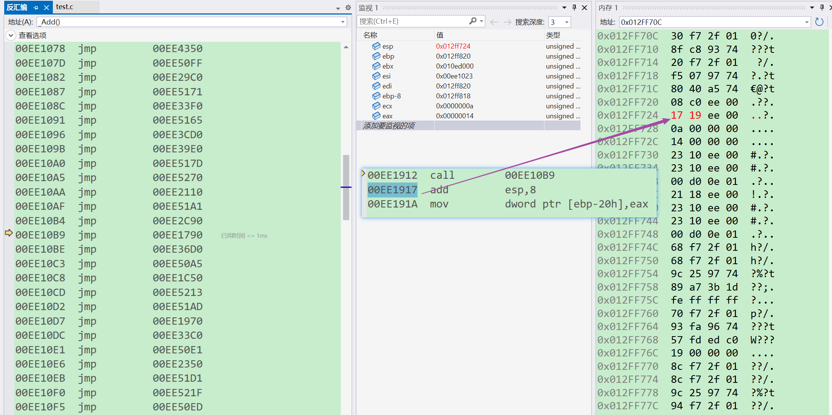Expand the view options chevron

(11, 36)
